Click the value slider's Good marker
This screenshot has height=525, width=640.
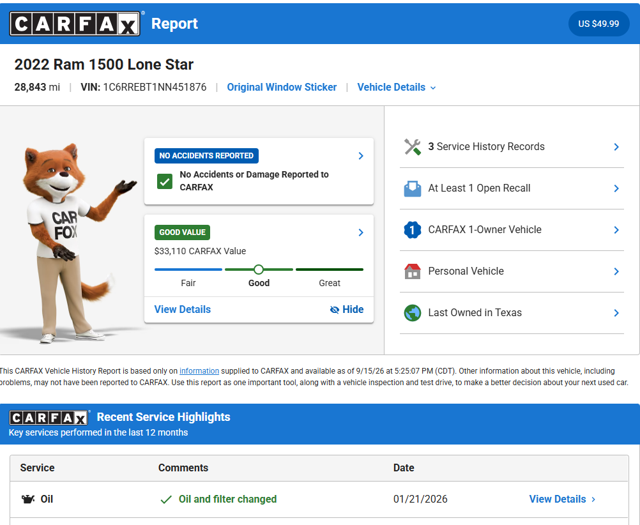(x=259, y=270)
